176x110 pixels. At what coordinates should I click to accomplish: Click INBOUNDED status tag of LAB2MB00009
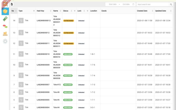(x=68, y=65)
